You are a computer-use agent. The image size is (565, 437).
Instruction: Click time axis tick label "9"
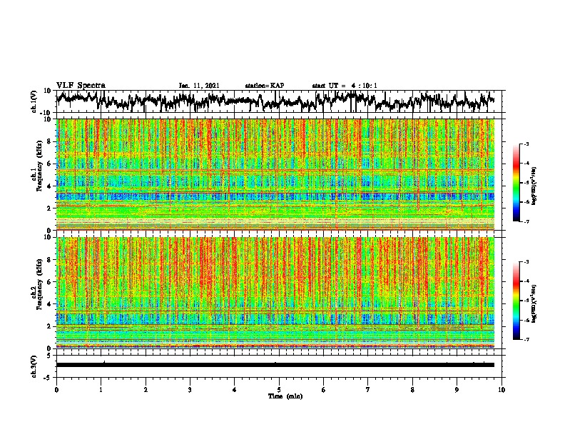[x=457, y=390]
